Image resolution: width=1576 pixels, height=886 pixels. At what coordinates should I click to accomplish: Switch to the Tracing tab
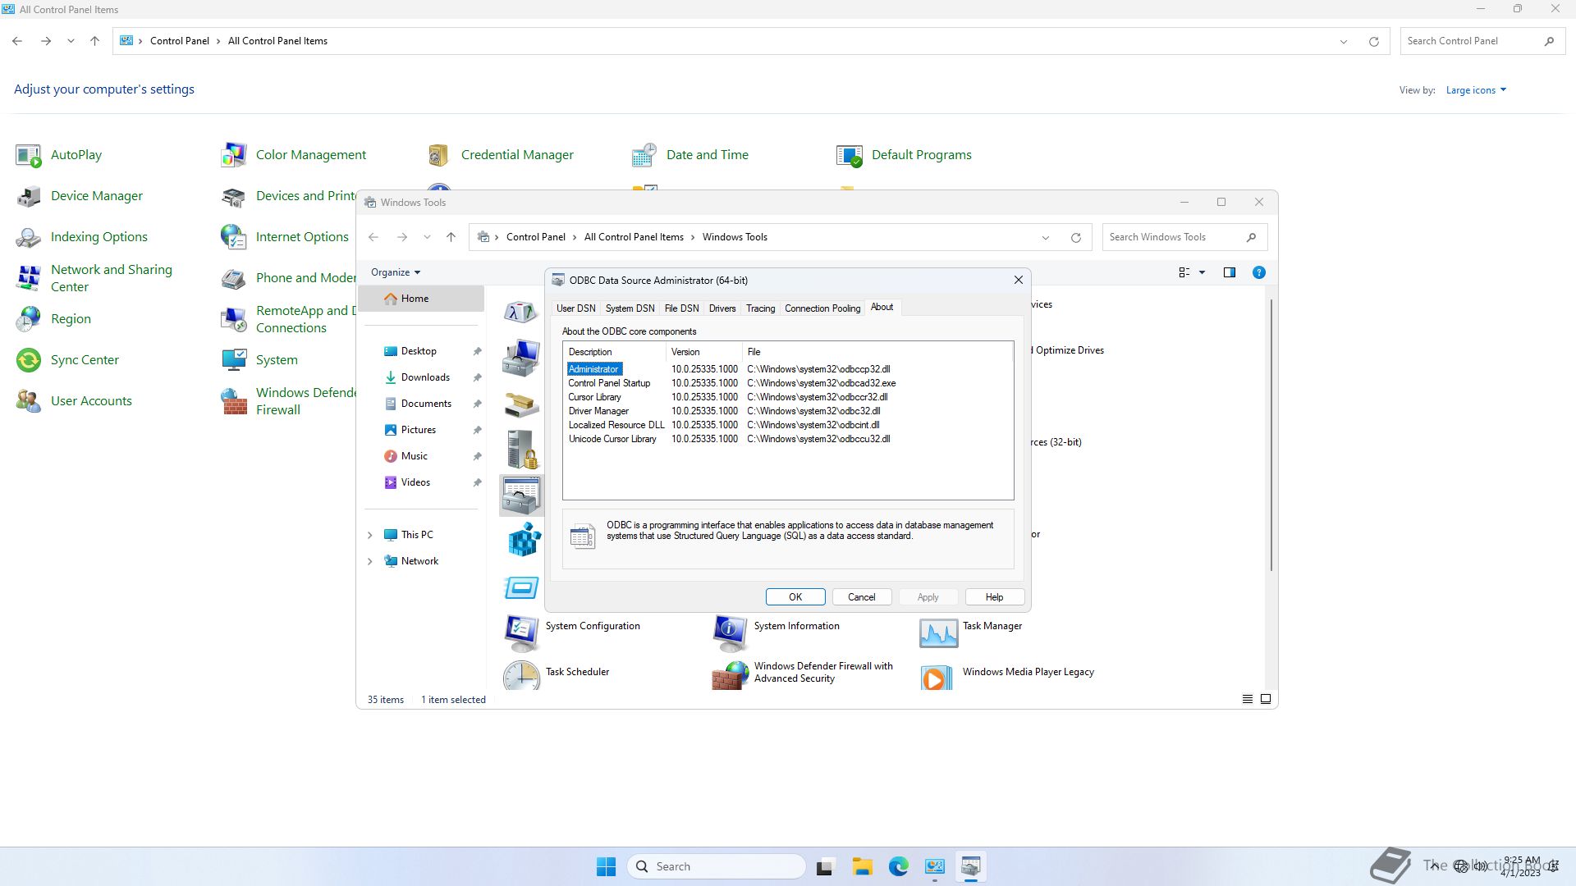coord(760,308)
